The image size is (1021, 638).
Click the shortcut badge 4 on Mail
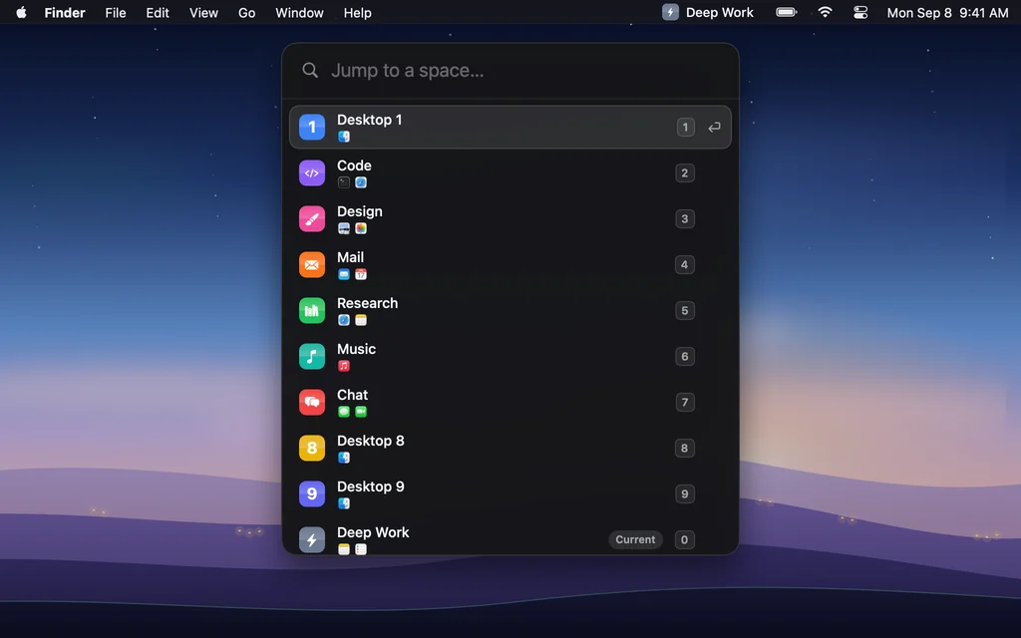(684, 265)
